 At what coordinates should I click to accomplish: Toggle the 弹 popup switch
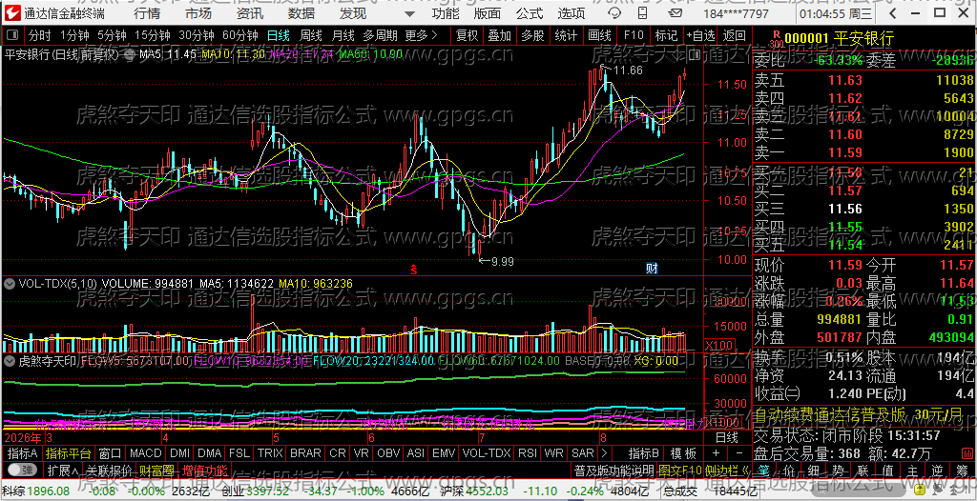coord(21,470)
